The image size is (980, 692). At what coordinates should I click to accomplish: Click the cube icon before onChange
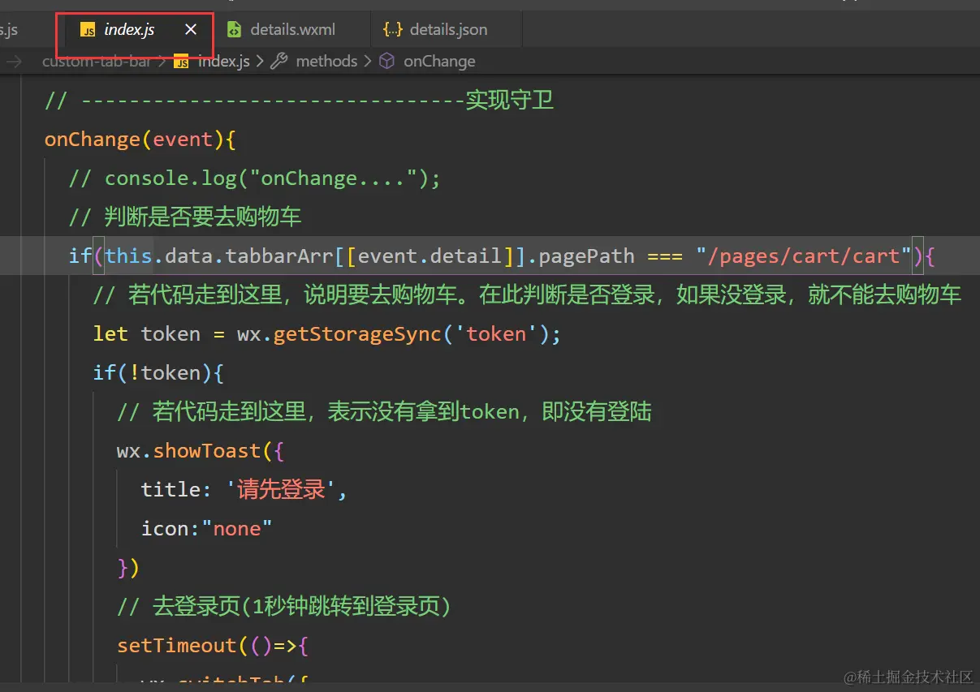click(x=387, y=61)
